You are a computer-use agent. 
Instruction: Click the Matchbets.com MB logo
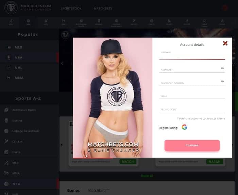tap(11, 7)
